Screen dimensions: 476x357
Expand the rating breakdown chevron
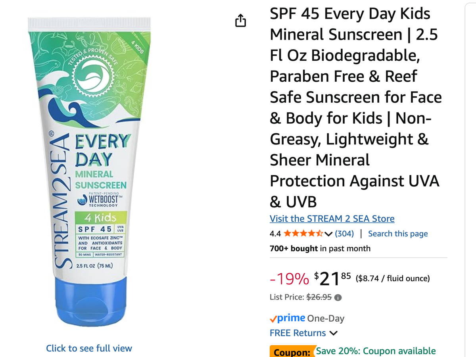point(328,234)
